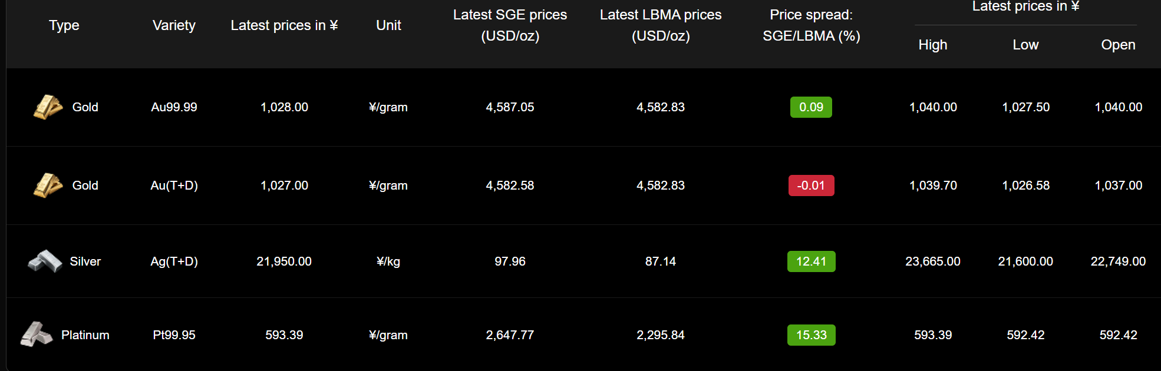1161x371 pixels.
Task: Click the Unit column header
Action: tap(388, 25)
